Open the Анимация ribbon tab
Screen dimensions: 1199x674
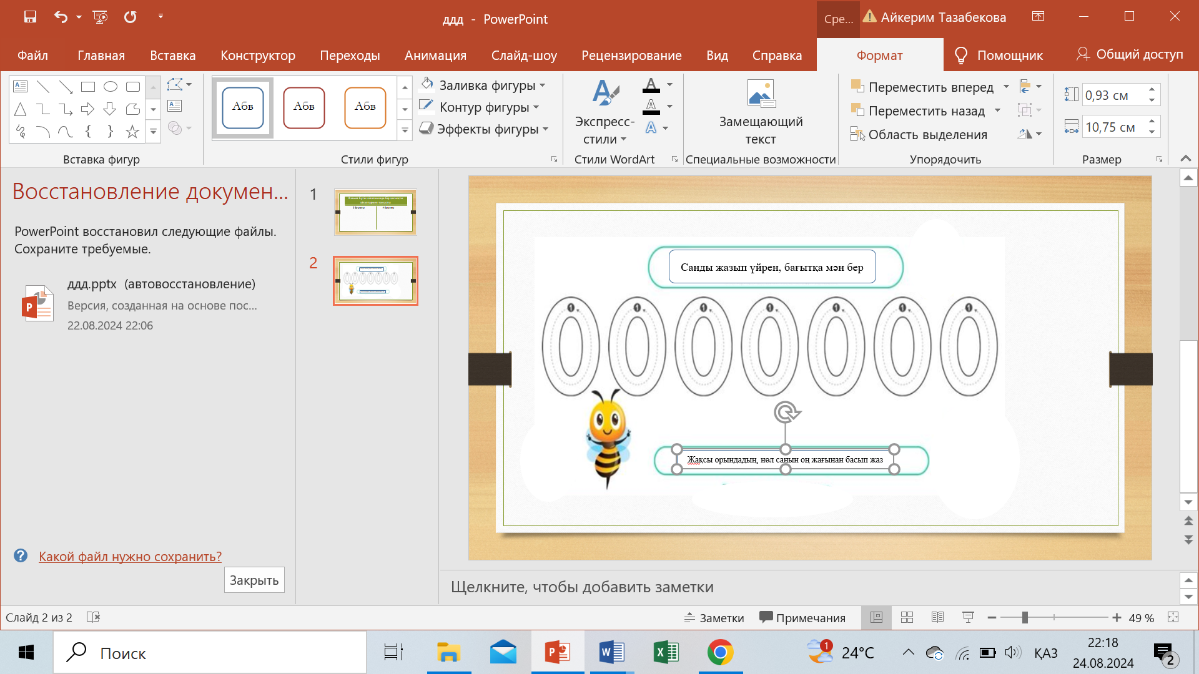pos(435,56)
